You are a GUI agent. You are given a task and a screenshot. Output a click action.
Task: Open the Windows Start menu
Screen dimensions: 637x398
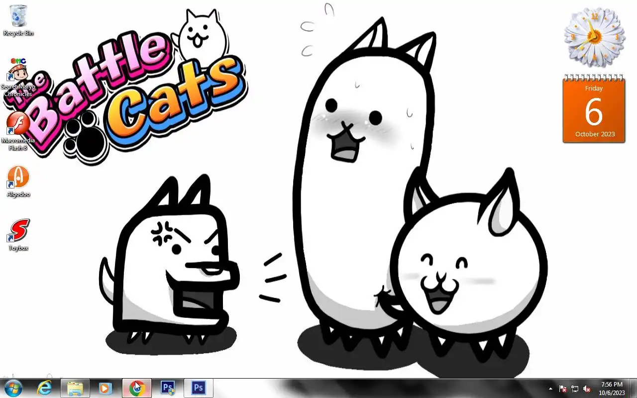point(13,388)
